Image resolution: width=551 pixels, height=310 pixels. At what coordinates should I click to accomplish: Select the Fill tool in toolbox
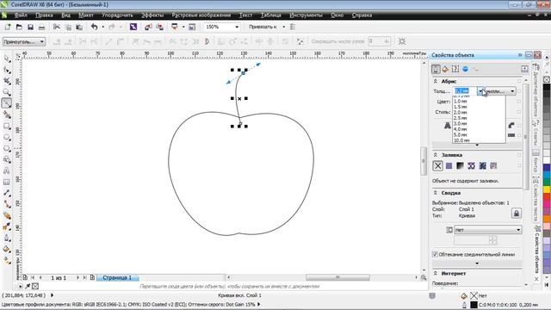pos(7,249)
